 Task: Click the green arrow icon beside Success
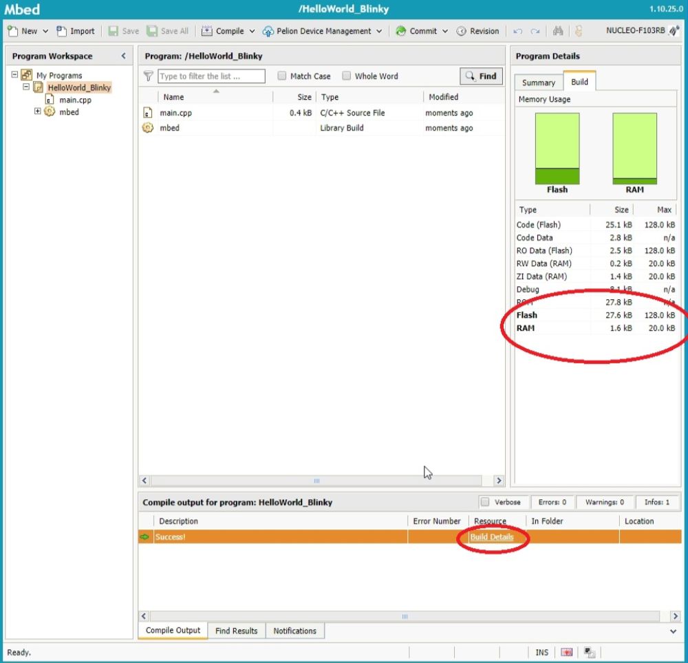pos(144,536)
